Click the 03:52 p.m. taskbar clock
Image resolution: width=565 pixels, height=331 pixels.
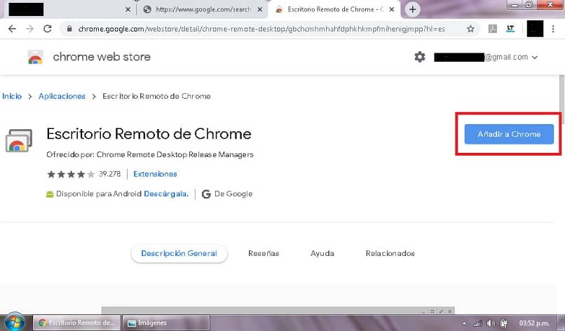point(534,323)
